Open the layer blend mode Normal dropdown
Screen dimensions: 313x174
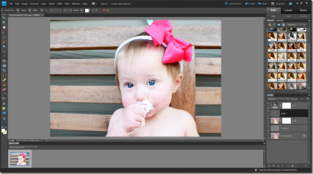(278, 99)
